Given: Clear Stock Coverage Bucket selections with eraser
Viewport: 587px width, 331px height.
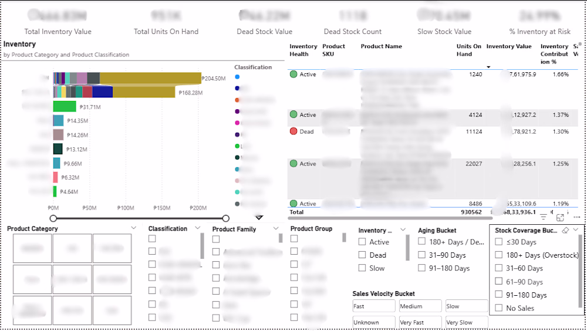Looking at the screenshot, I should (x=566, y=230).
